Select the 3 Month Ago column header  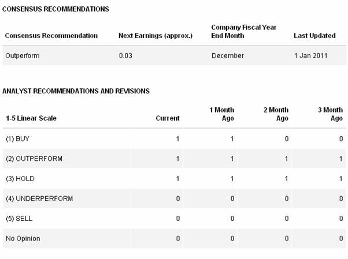click(x=330, y=114)
